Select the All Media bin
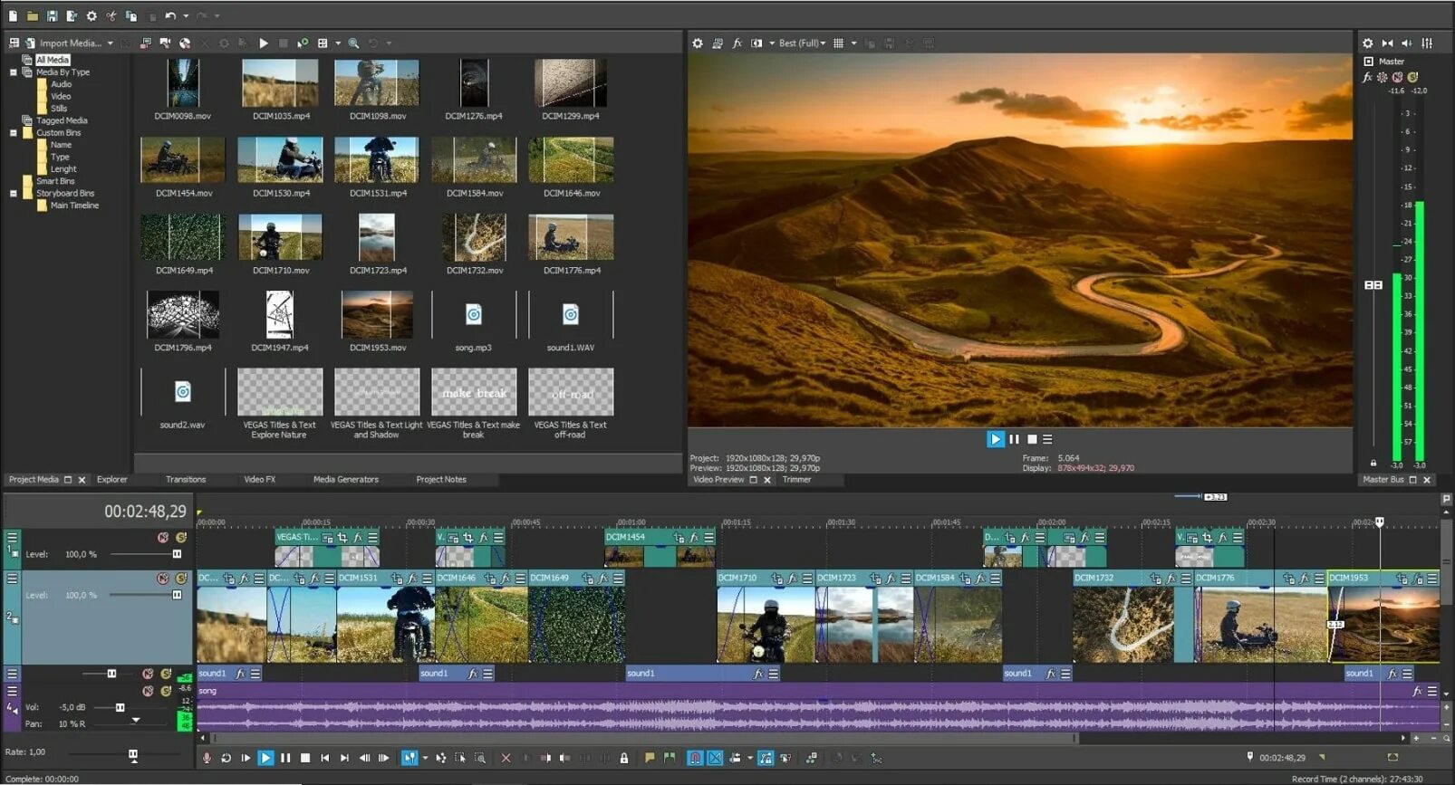This screenshot has width=1455, height=785. click(x=53, y=60)
